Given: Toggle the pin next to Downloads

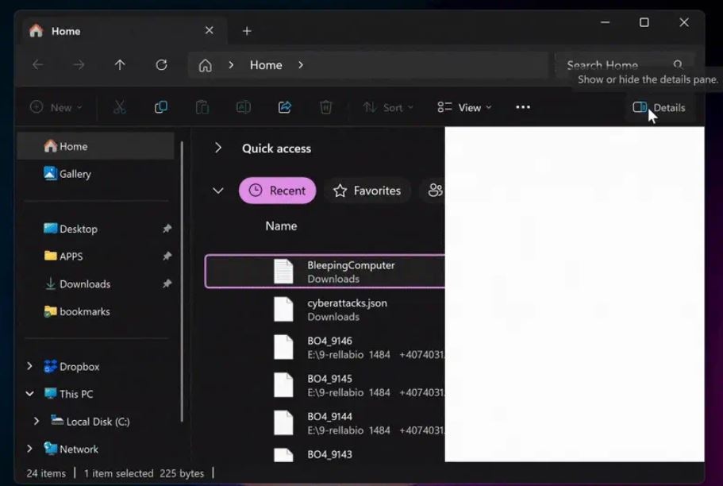Looking at the screenshot, I should pos(166,283).
